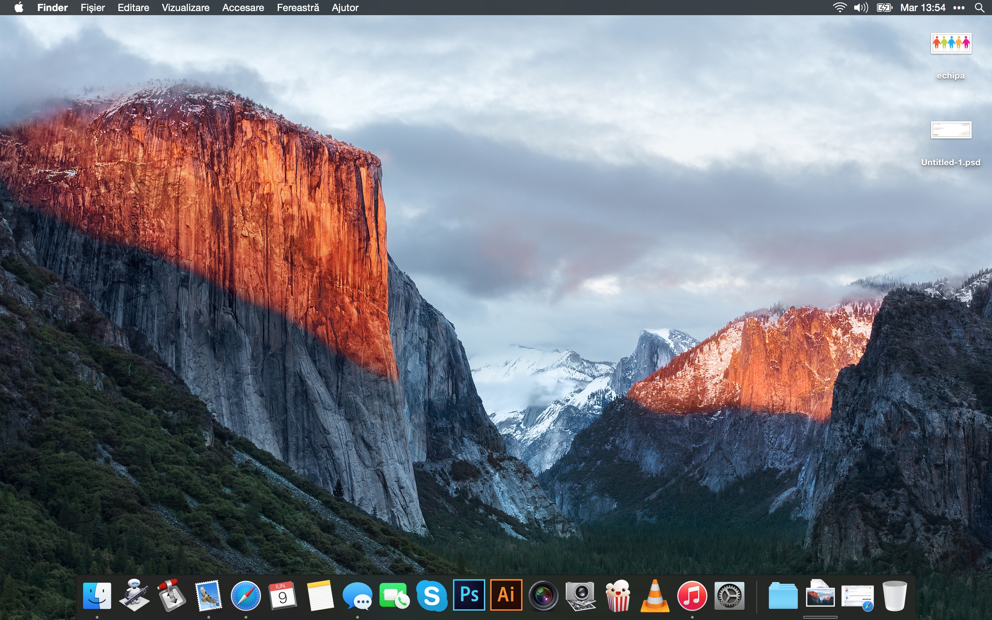Click the Mar 13:54 clock
The image size is (992, 620).
(923, 8)
